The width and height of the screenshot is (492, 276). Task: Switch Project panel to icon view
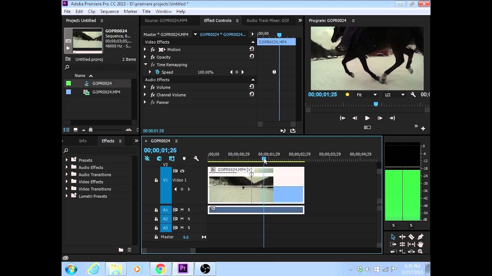pyautogui.click(x=76, y=130)
